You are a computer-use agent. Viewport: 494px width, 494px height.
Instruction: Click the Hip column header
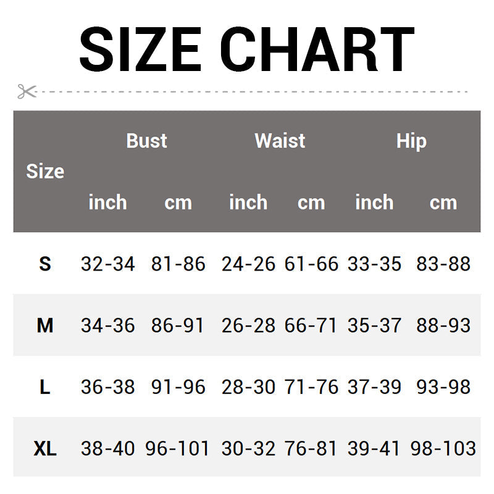coord(411,141)
